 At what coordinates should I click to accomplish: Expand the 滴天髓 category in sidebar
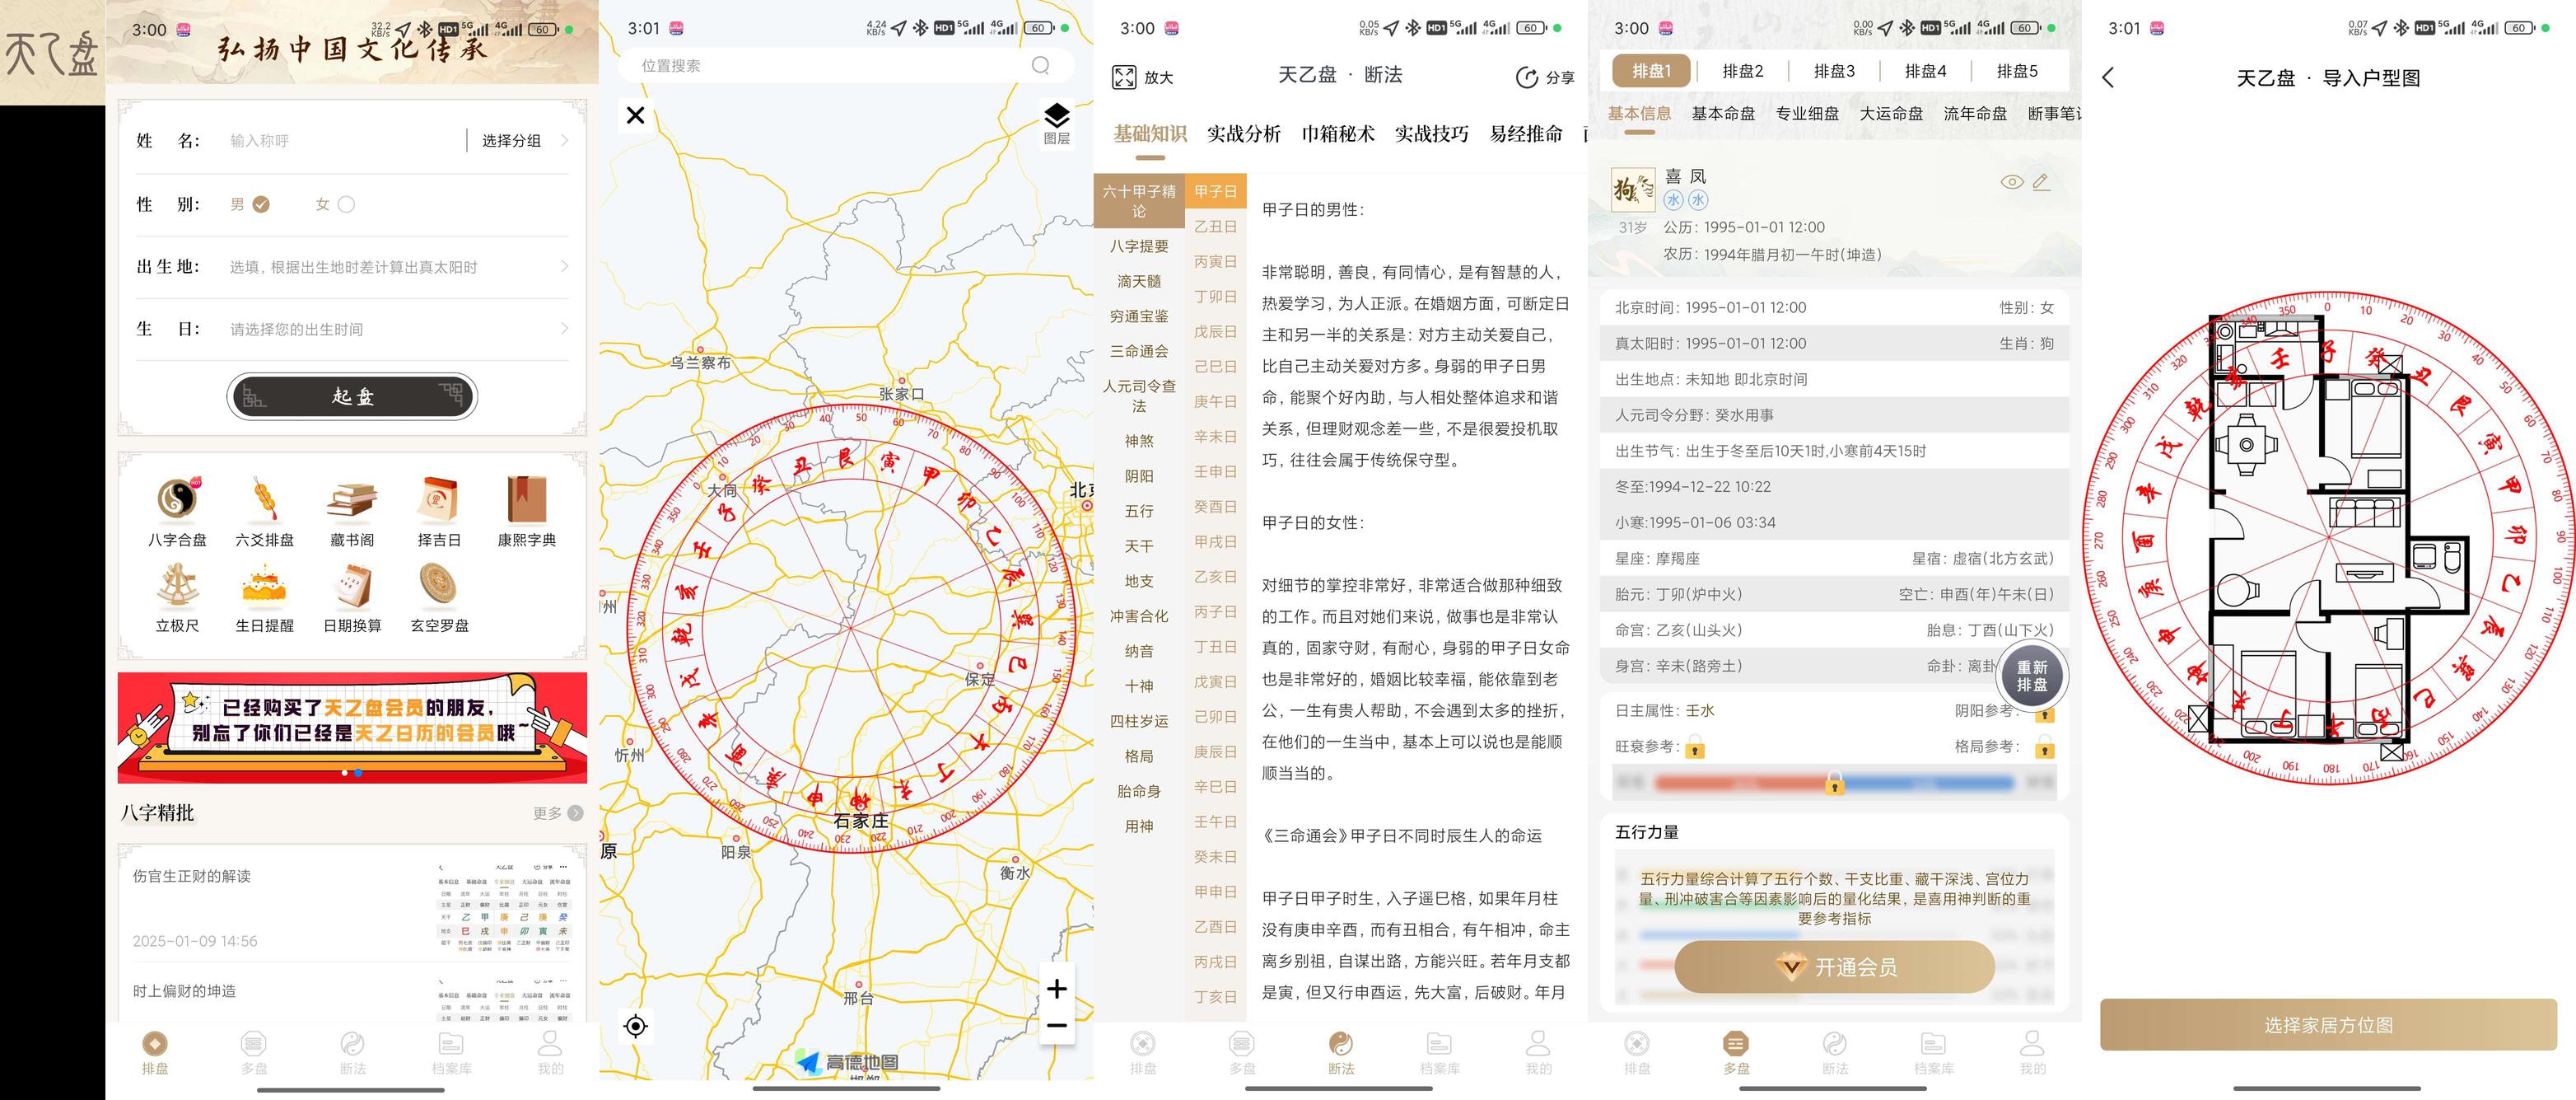coord(1138,281)
